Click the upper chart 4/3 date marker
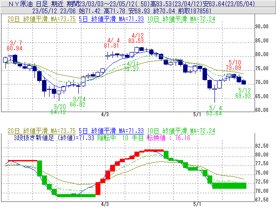 pyautogui.click(x=105, y=115)
